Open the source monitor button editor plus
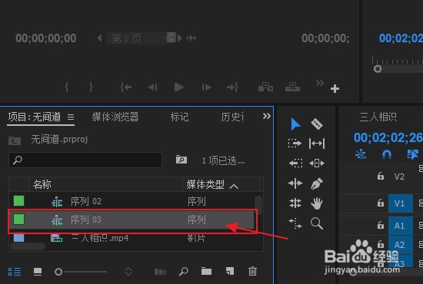This screenshot has width=423, height=284. point(335,88)
